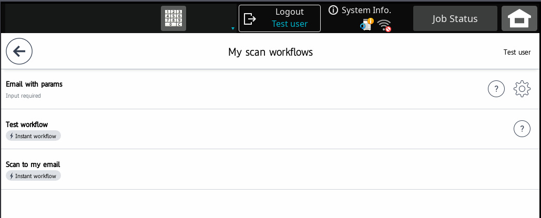Go back using the arrow button
Image resolution: width=541 pixels, height=218 pixels.
click(19, 51)
